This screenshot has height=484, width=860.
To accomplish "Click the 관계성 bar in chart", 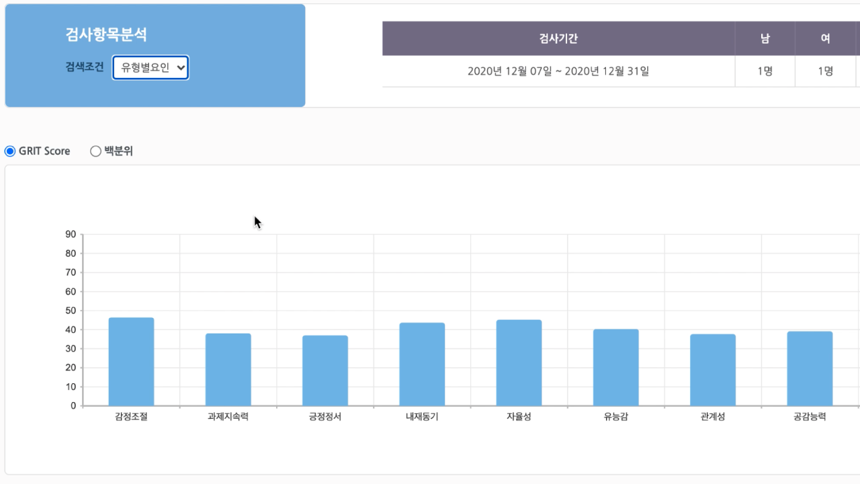I will click(713, 370).
